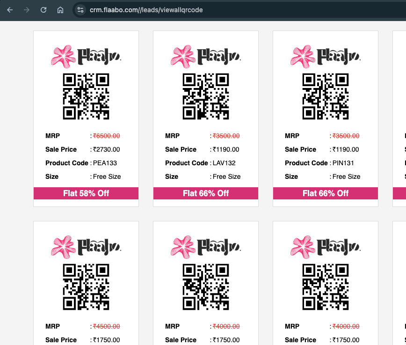
Task: Click Flaabo logo on the ₹4500.00 MRP card
Action: click(86, 246)
